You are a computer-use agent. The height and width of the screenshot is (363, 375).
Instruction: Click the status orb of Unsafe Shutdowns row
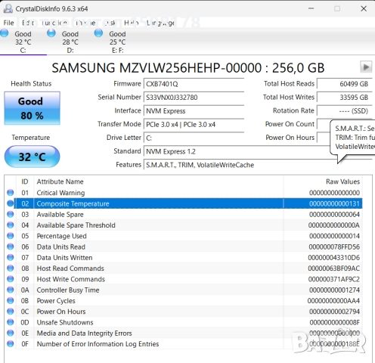[11, 322]
